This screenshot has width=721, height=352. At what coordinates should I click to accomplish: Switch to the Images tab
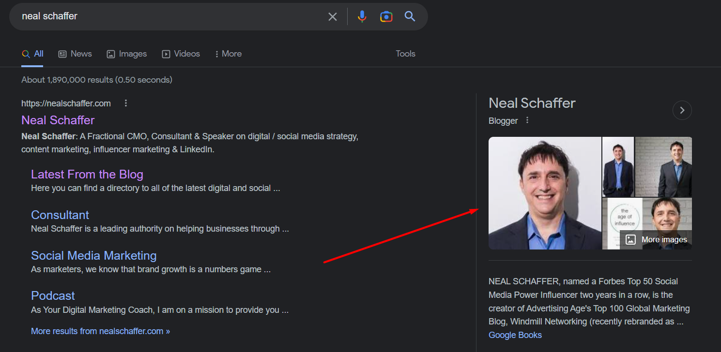(x=127, y=54)
